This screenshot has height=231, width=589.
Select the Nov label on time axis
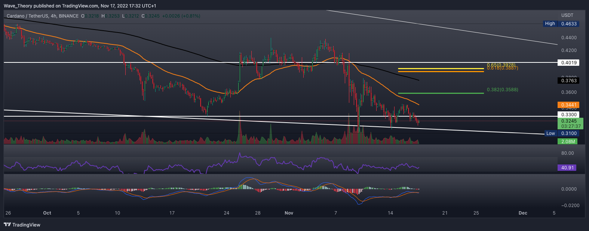[x=289, y=213]
